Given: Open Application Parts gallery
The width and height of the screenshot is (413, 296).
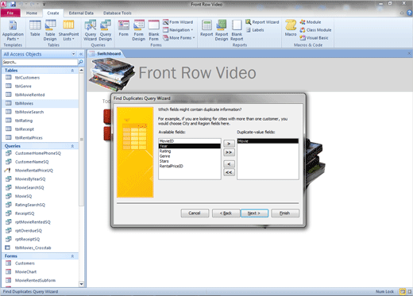Looking at the screenshot, I should coord(13,30).
